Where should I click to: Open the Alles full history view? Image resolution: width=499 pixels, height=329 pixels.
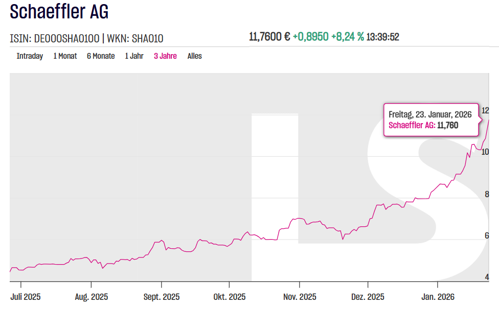click(x=194, y=56)
